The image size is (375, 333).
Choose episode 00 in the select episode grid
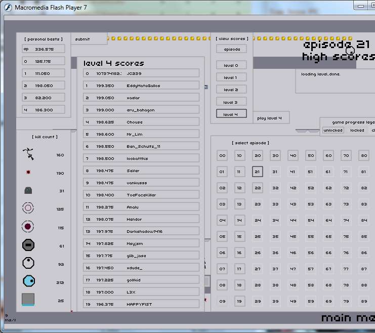pos(223,155)
